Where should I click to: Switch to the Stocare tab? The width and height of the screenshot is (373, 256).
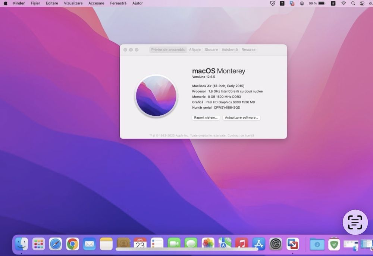211,49
